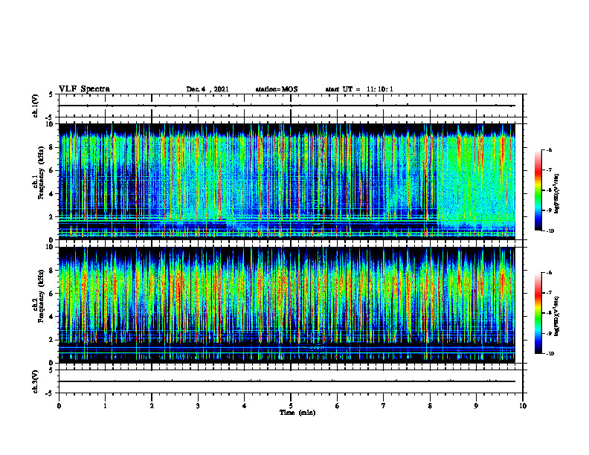The height and width of the screenshot is (455, 589).
Task: Click the 'Time (min)' axis label
Action: pos(297,413)
